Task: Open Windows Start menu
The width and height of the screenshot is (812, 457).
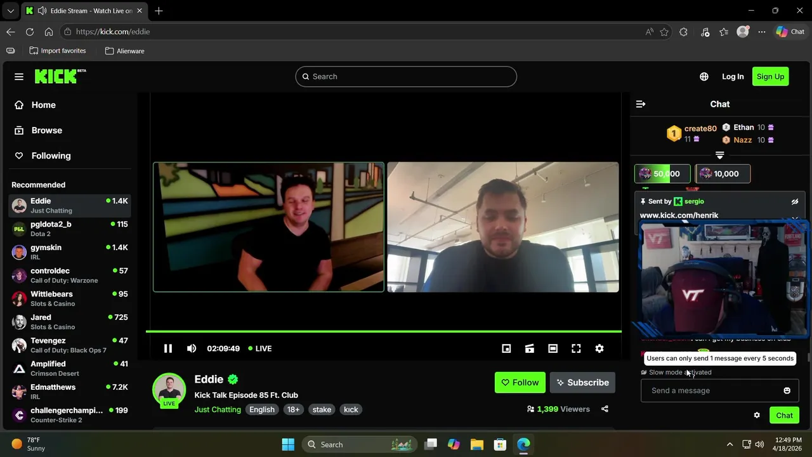Action: [288, 444]
